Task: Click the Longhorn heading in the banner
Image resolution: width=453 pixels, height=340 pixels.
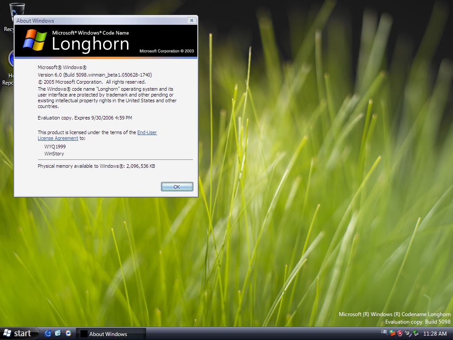Action: [90, 44]
